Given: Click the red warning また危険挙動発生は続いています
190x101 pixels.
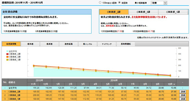Looking at the screenshot, I should click(x=149, y=17).
